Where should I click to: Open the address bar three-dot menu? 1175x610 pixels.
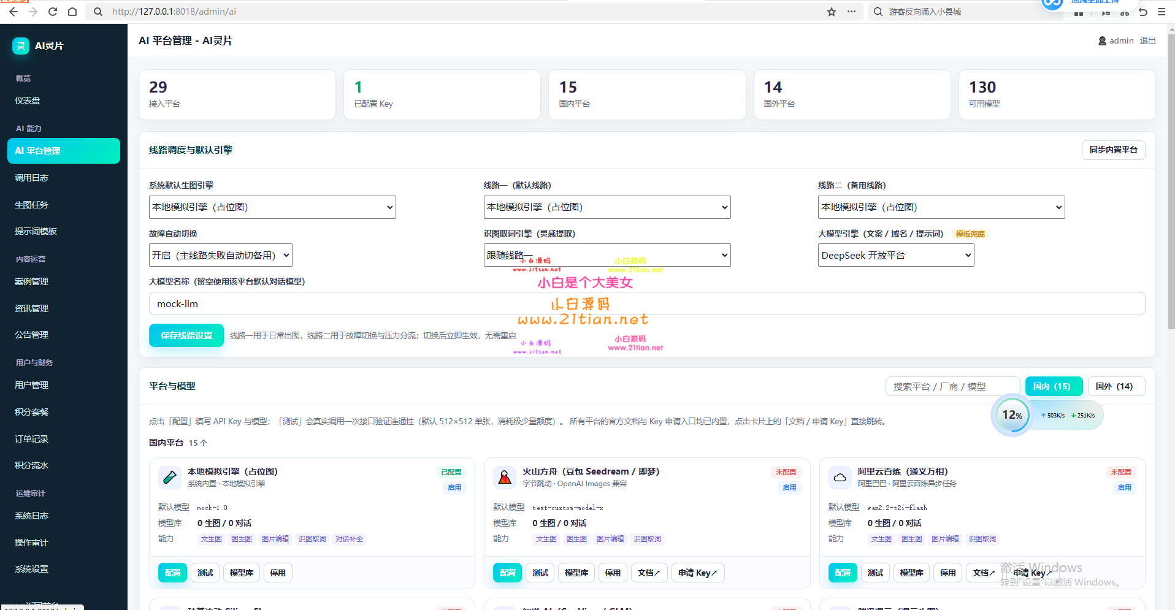[851, 12]
